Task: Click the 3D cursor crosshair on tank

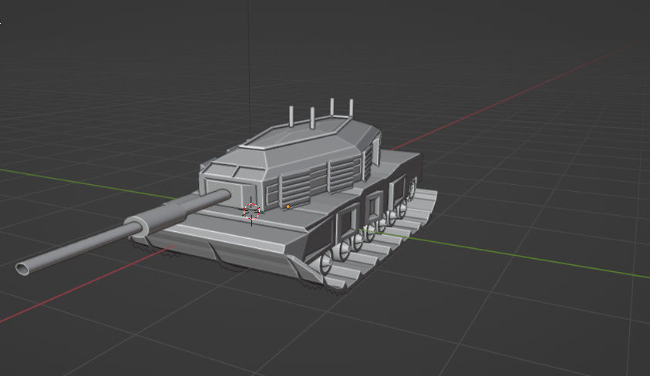Action: click(251, 211)
